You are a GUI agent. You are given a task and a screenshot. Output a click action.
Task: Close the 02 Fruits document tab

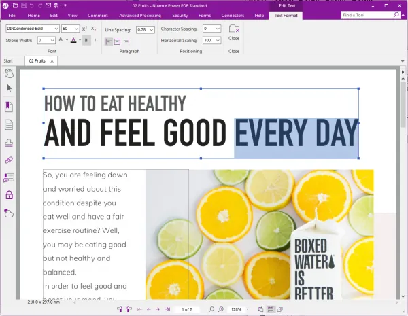pos(52,61)
